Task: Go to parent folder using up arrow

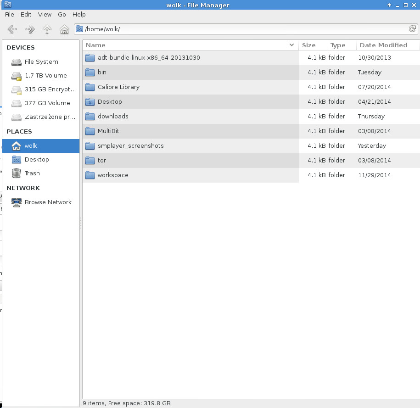Action: click(47, 29)
